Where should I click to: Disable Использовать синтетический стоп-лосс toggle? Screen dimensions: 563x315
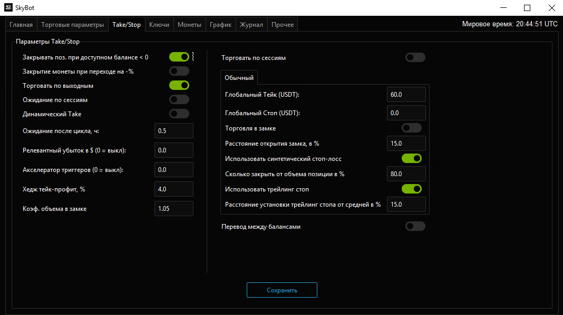pos(412,158)
